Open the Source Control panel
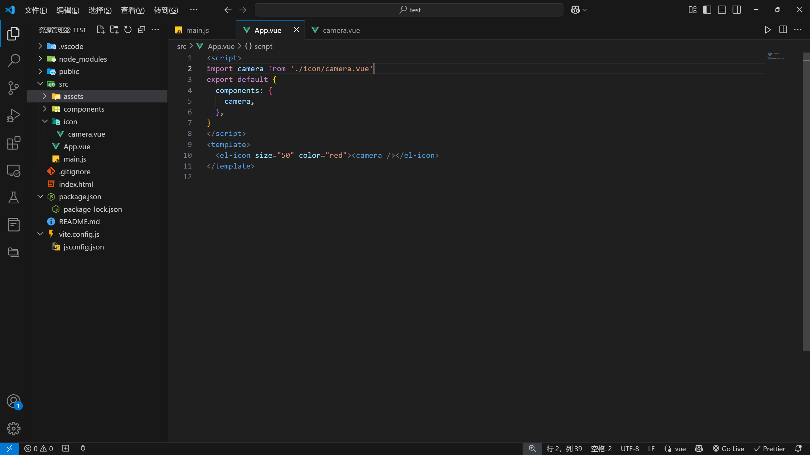This screenshot has width=810, height=455. 13,88
